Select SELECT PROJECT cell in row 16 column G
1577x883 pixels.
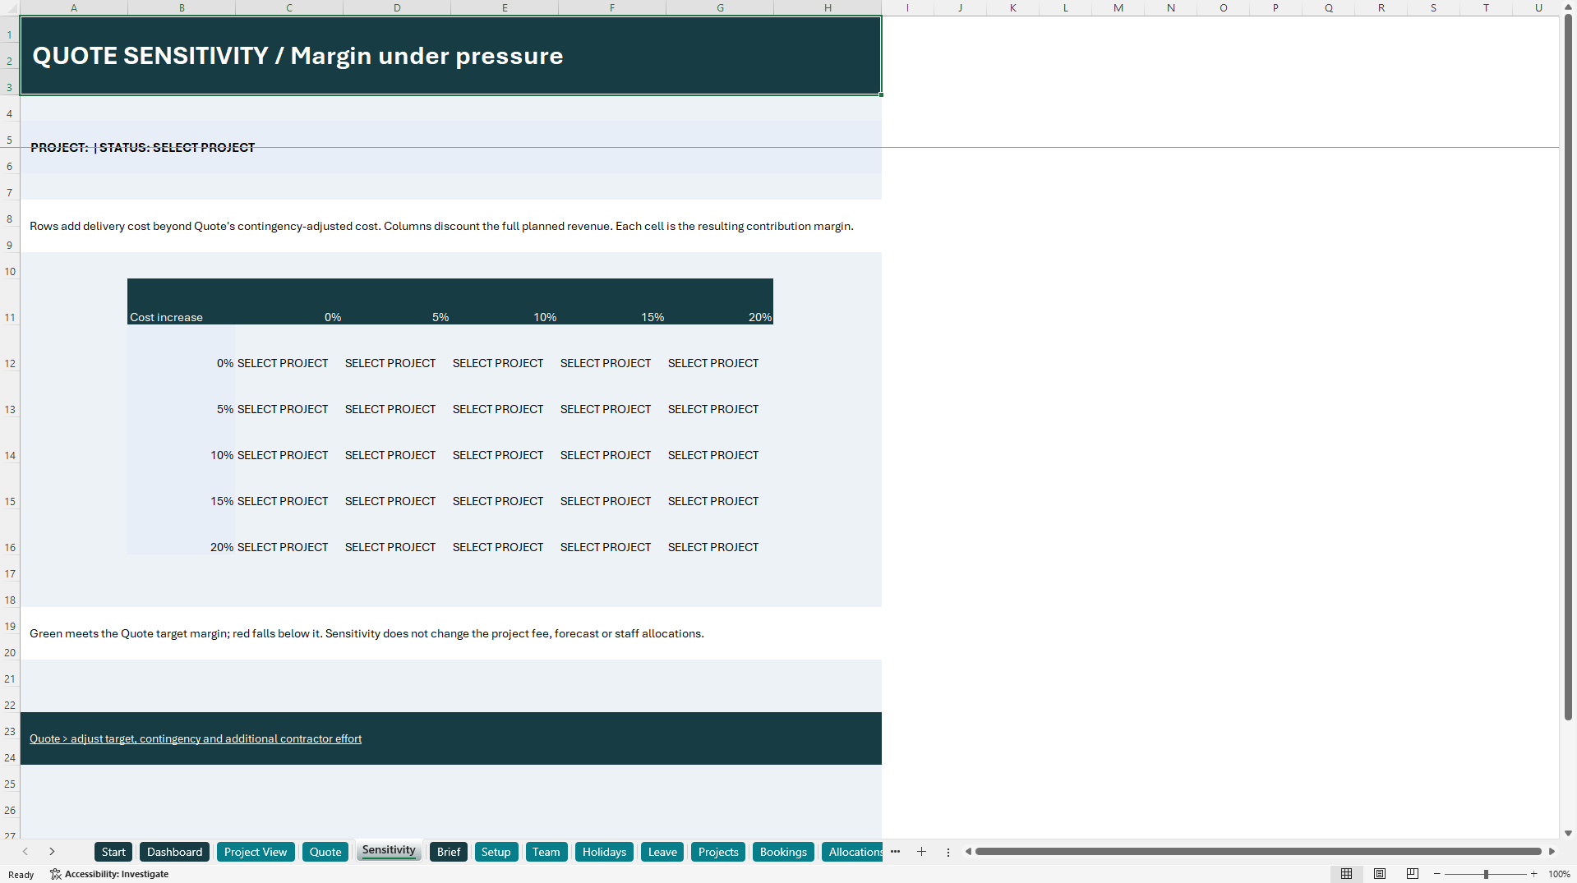pyautogui.click(x=720, y=531)
